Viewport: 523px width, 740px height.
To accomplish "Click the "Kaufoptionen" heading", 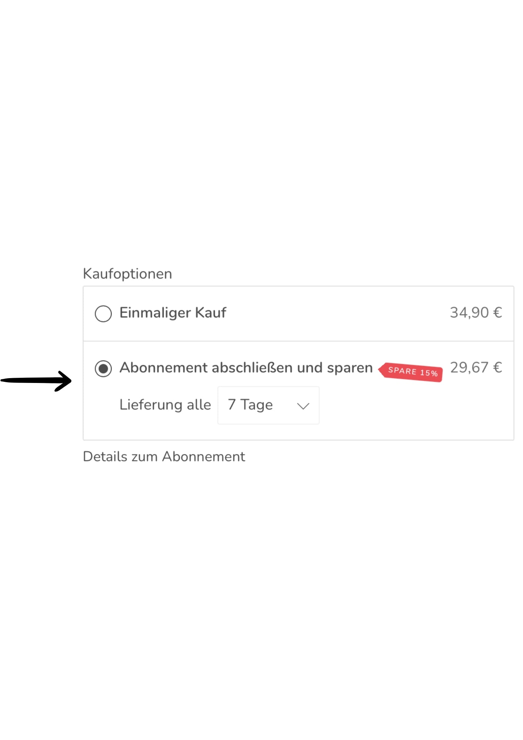I will click(x=127, y=274).
